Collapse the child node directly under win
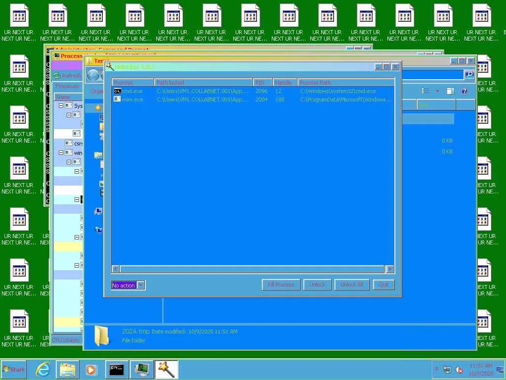Viewport: 506px width, 380px height. 69,162
